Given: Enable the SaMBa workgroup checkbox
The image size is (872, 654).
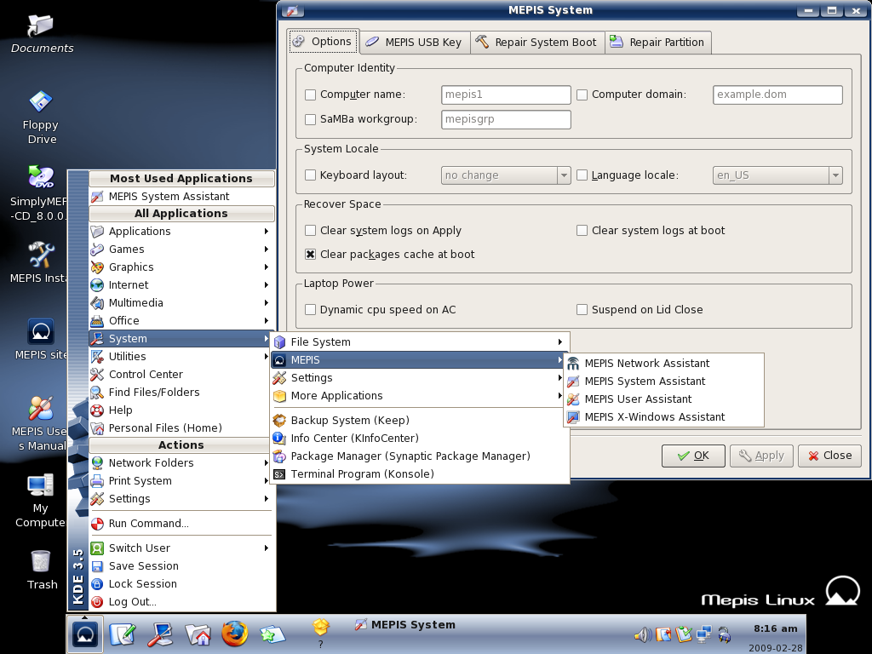Looking at the screenshot, I should pos(310,119).
